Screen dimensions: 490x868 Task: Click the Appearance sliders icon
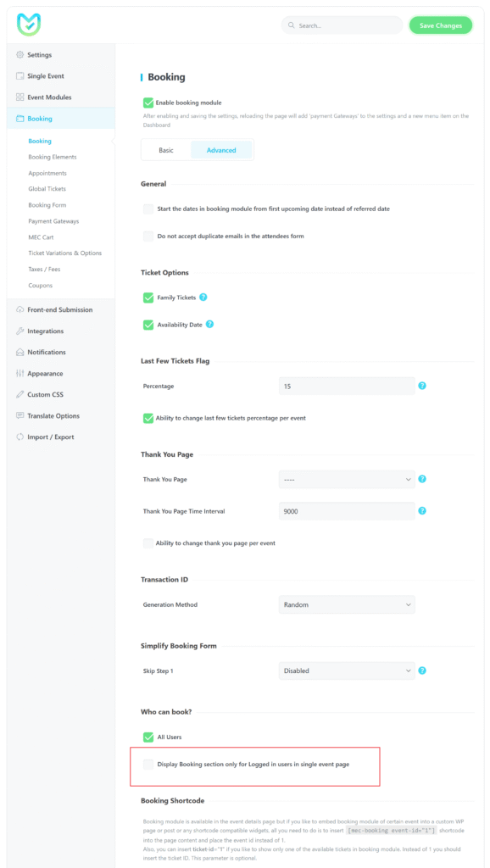[20, 373]
